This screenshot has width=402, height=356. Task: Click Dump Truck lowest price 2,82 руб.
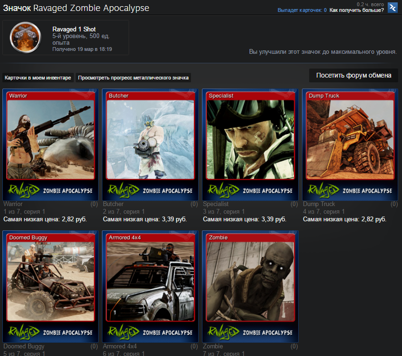click(344, 219)
